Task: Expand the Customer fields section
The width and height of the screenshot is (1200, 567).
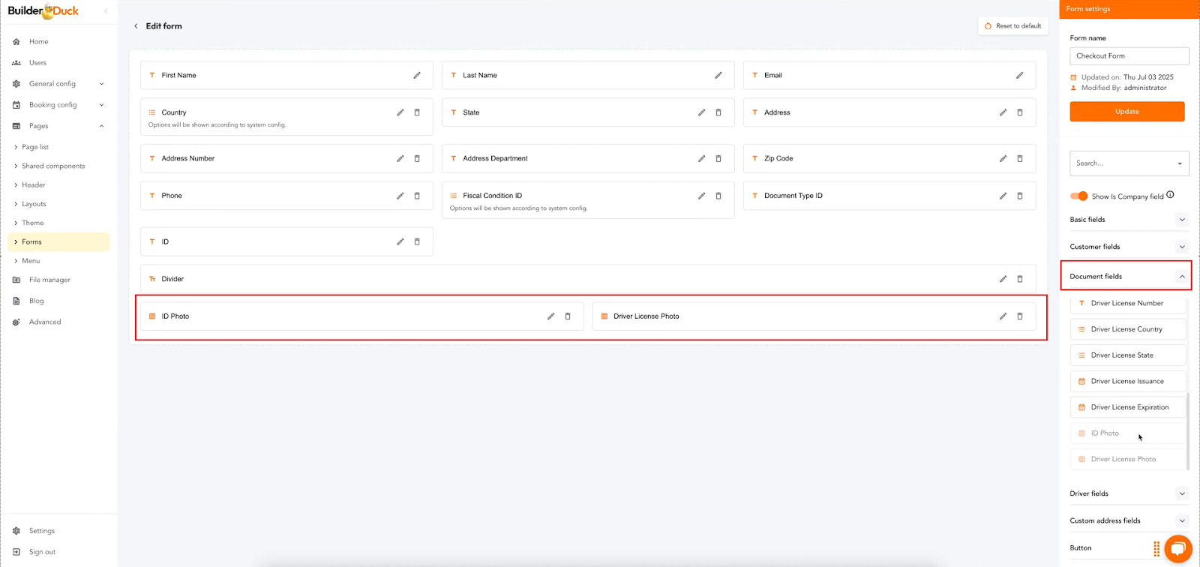Action: (x=1182, y=247)
